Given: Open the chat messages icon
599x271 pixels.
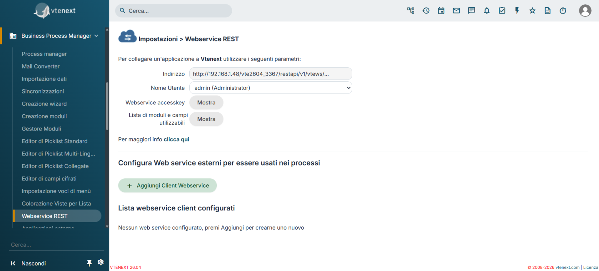Looking at the screenshot, I should coord(472,11).
